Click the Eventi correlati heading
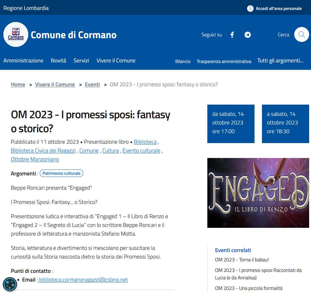Image resolution: width=311 pixels, height=293 pixels. point(233,250)
